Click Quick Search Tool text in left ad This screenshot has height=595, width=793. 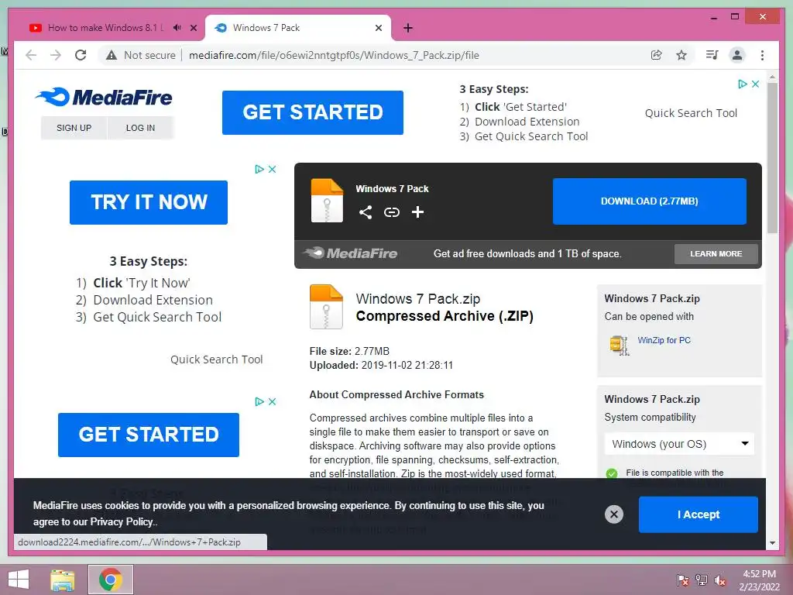(x=217, y=359)
